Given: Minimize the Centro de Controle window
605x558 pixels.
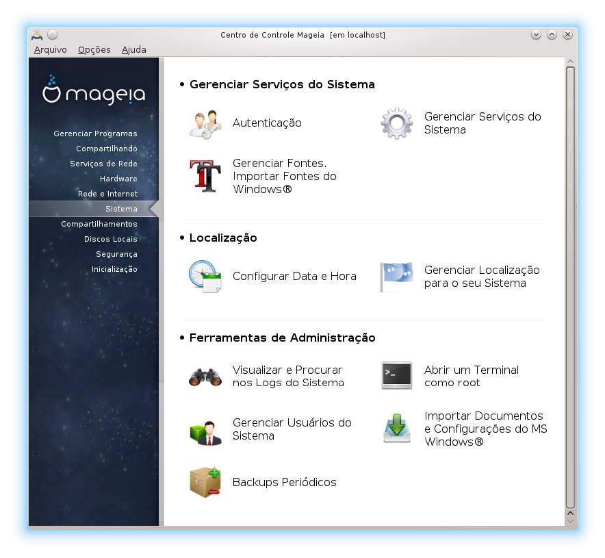Looking at the screenshot, I should 536,35.
